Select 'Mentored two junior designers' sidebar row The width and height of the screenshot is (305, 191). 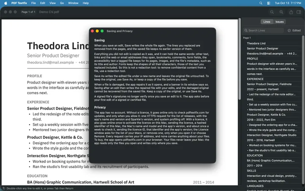coord(272,110)
